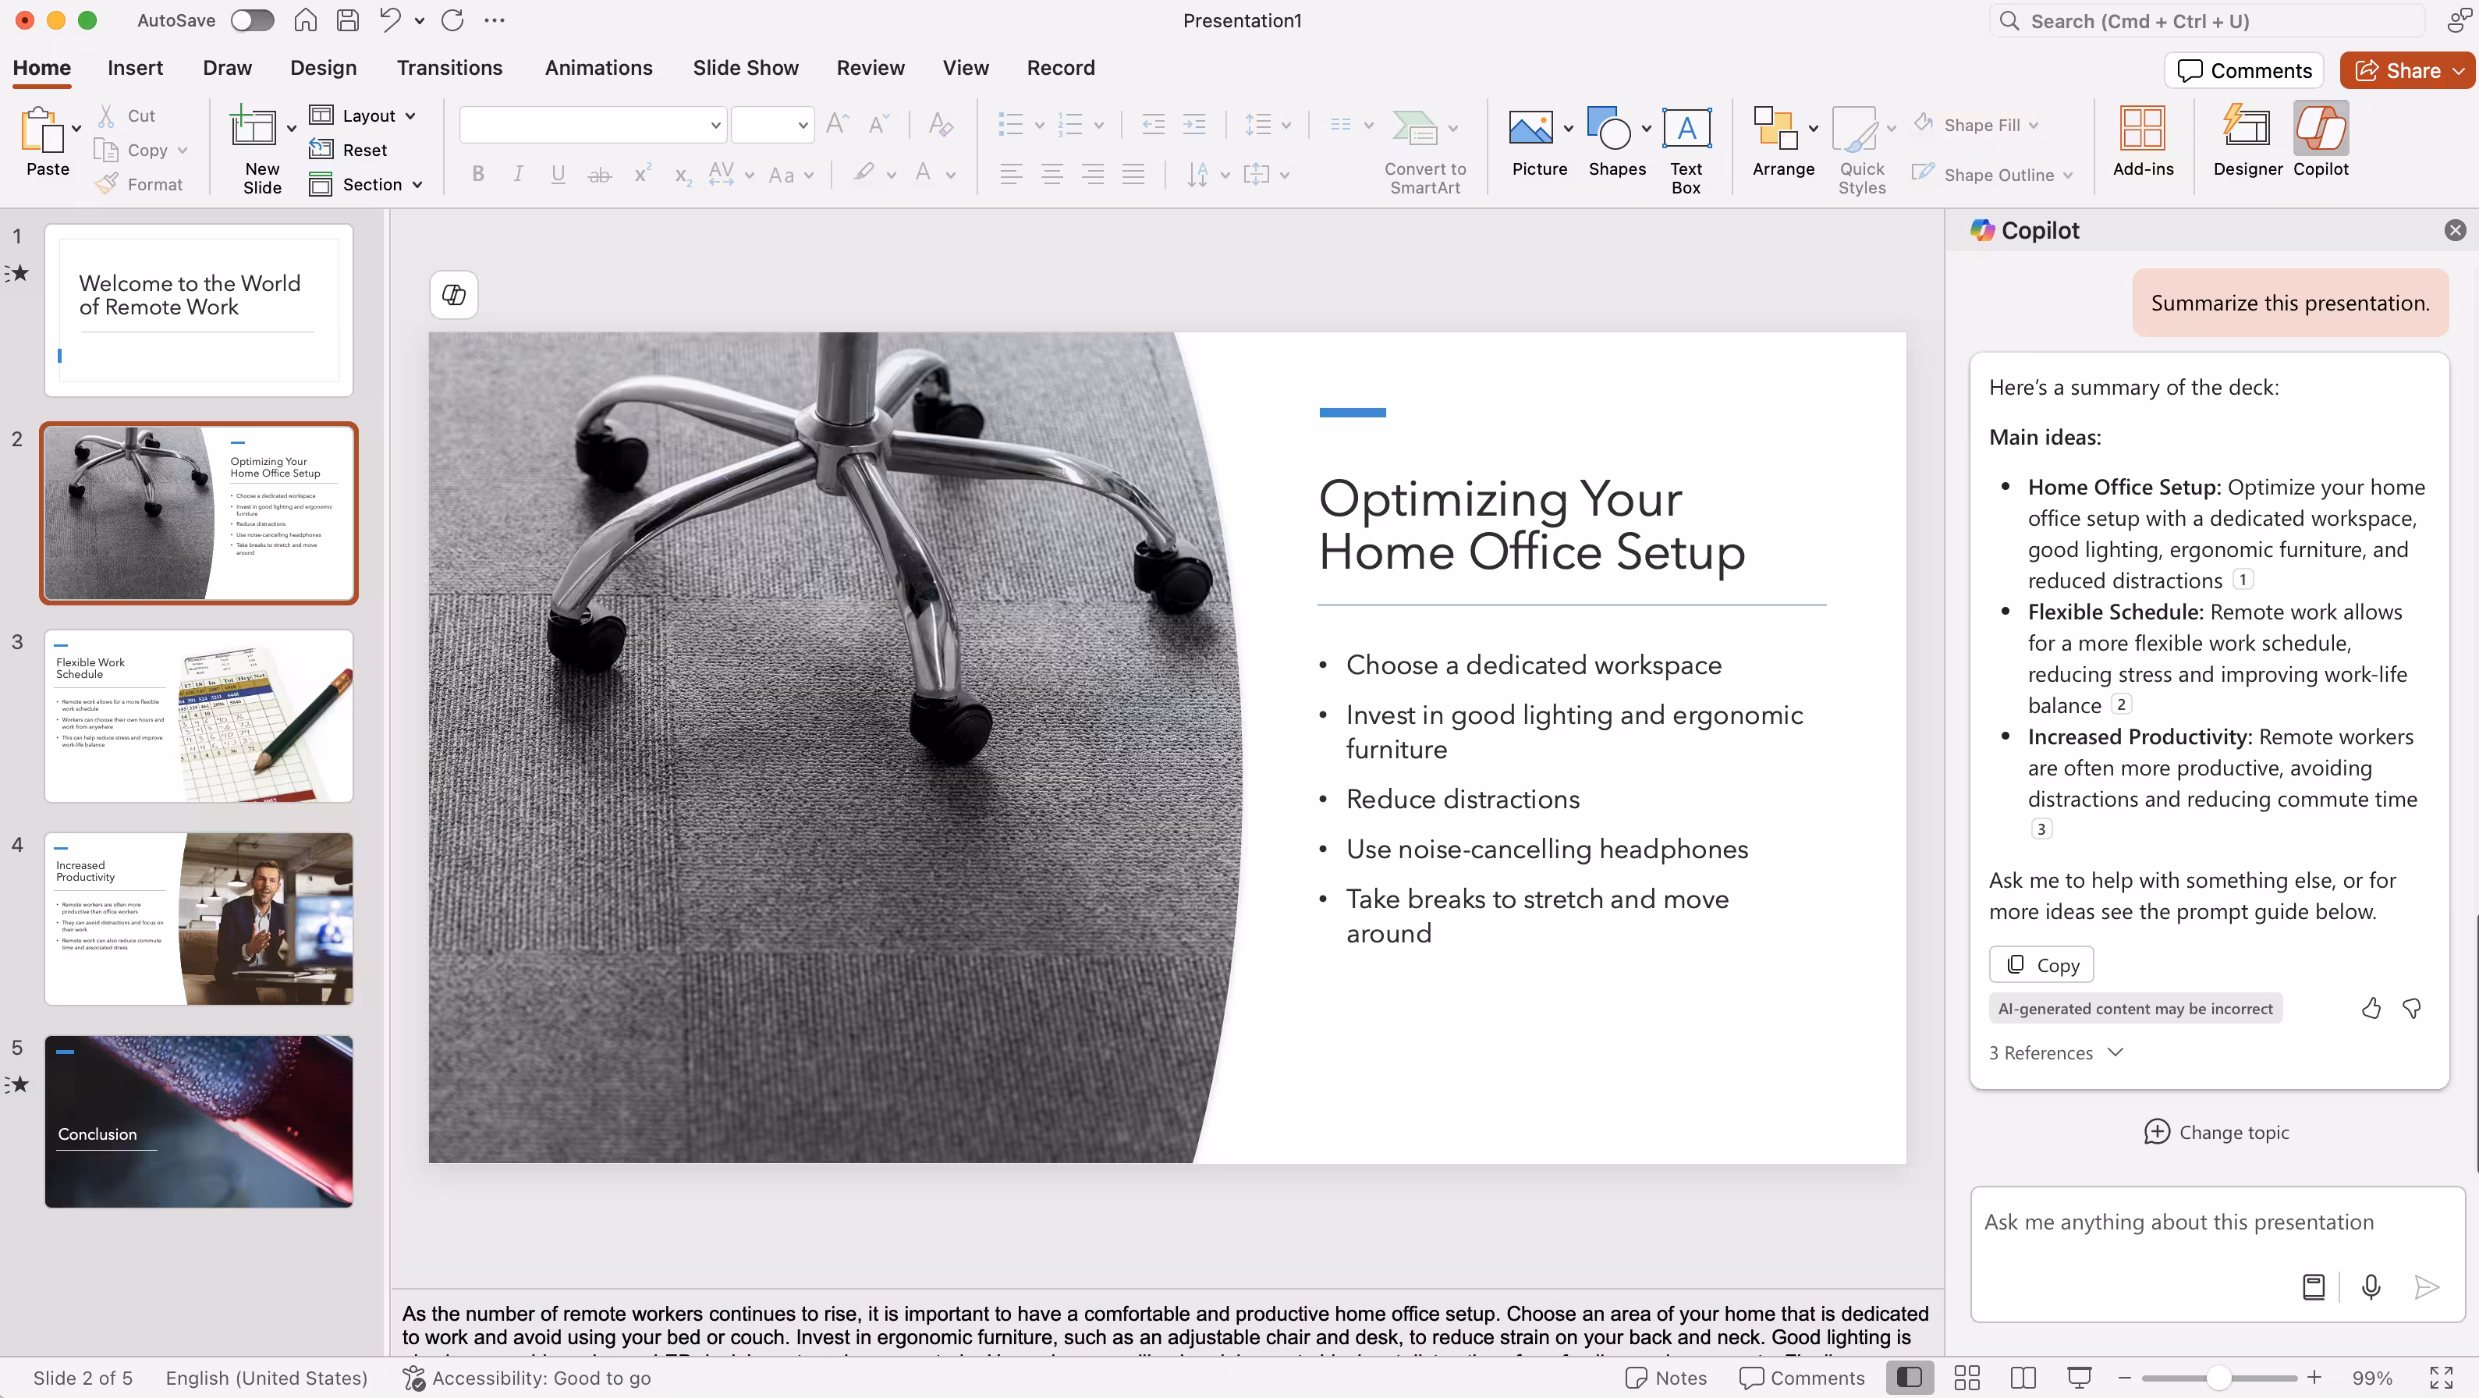Click the zoom slider in status bar
Screen dimensions: 2479x1398
[2218, 1377]
